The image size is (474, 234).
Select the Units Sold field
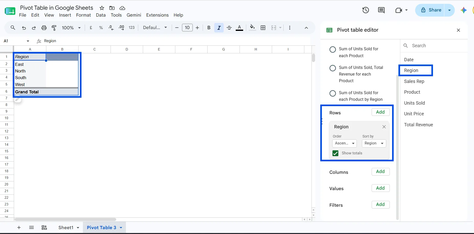click(414, 103)
